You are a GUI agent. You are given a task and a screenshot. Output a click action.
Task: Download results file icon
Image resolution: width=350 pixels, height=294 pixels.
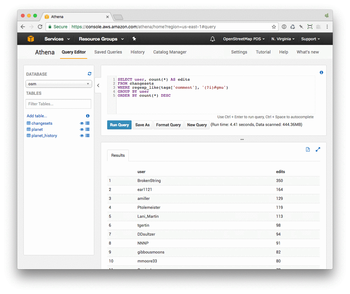pyautogui.click(x=308, y=149)
